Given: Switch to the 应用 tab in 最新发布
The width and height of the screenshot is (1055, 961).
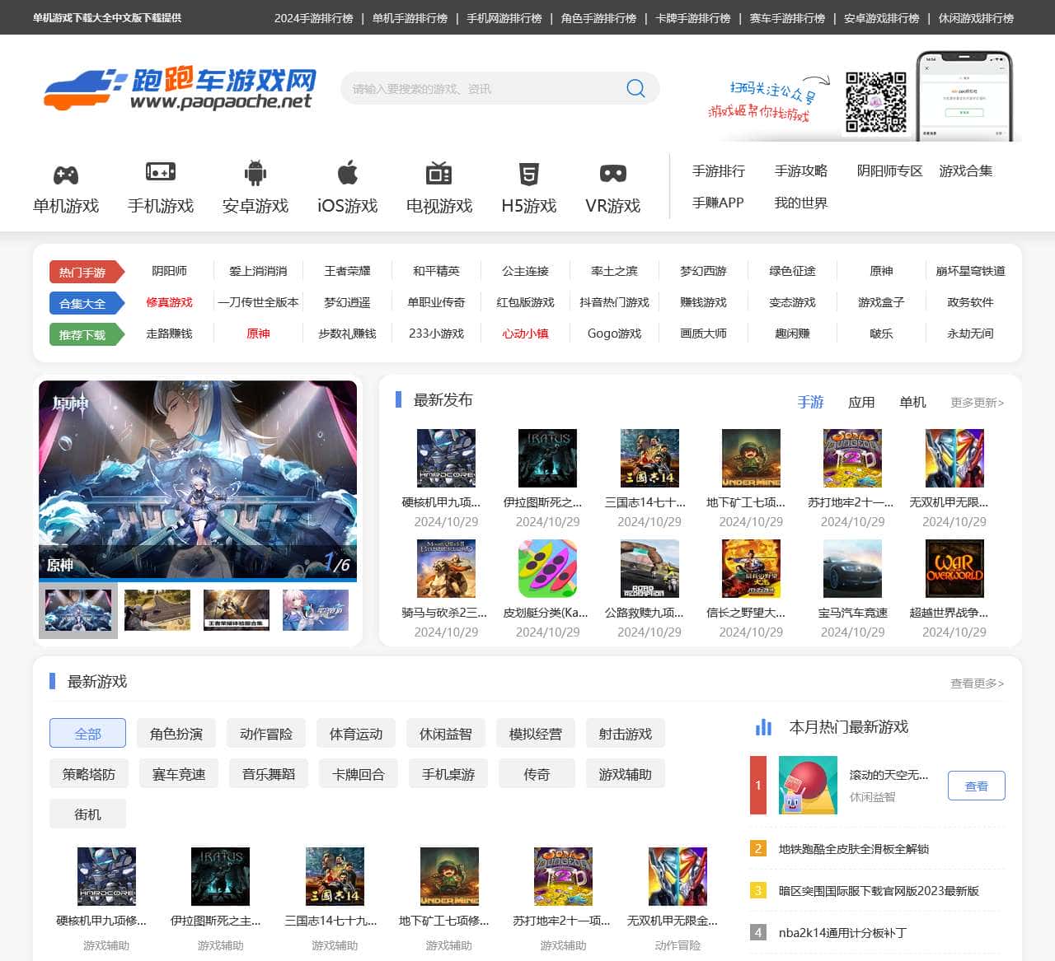Looking at the screenshot, I should (861, 402).
